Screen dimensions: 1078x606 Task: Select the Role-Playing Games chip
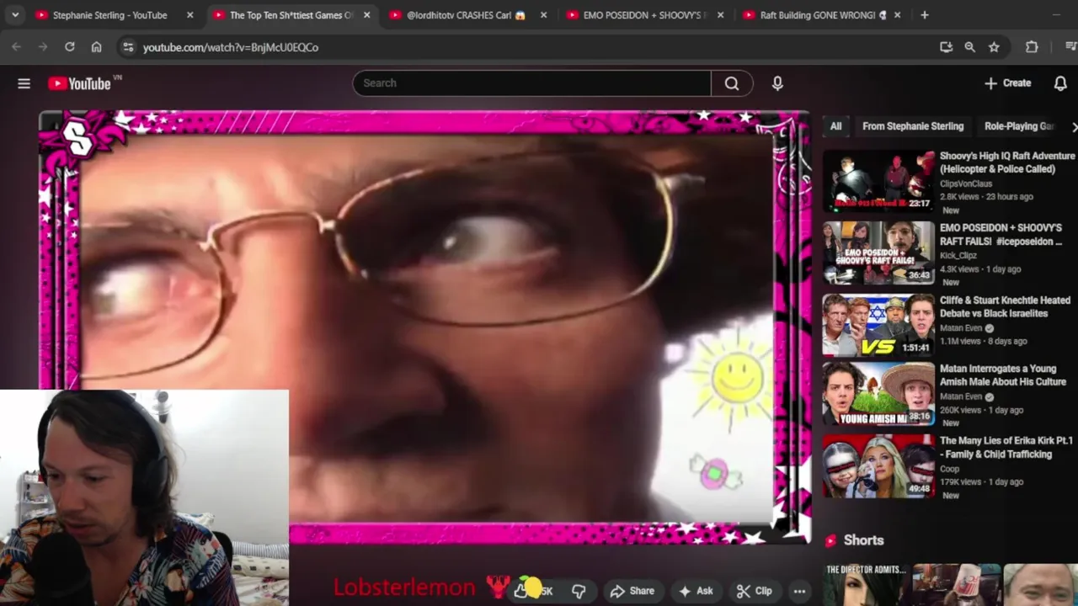click(x=1020, y=126)
